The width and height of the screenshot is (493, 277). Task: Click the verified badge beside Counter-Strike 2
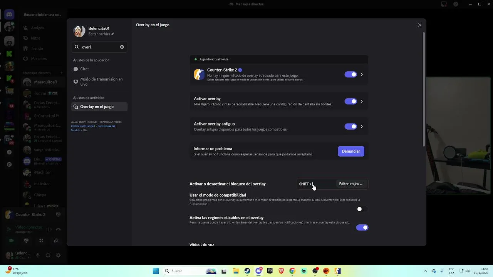[240, 70]
